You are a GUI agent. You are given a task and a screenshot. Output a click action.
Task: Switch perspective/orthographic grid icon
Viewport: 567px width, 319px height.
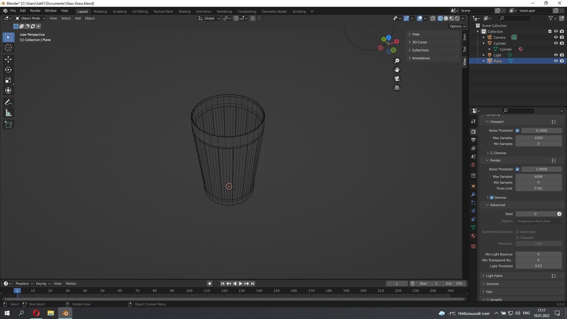pyautogui.click(x=397, y=88)
